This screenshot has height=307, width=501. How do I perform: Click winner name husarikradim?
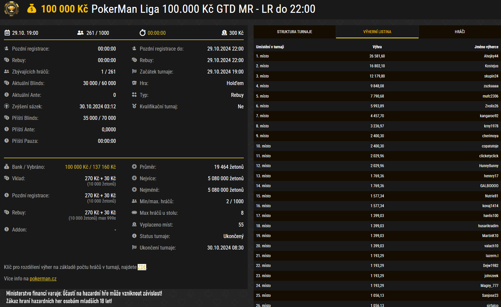pyautogui.click(x=488, y=226)
